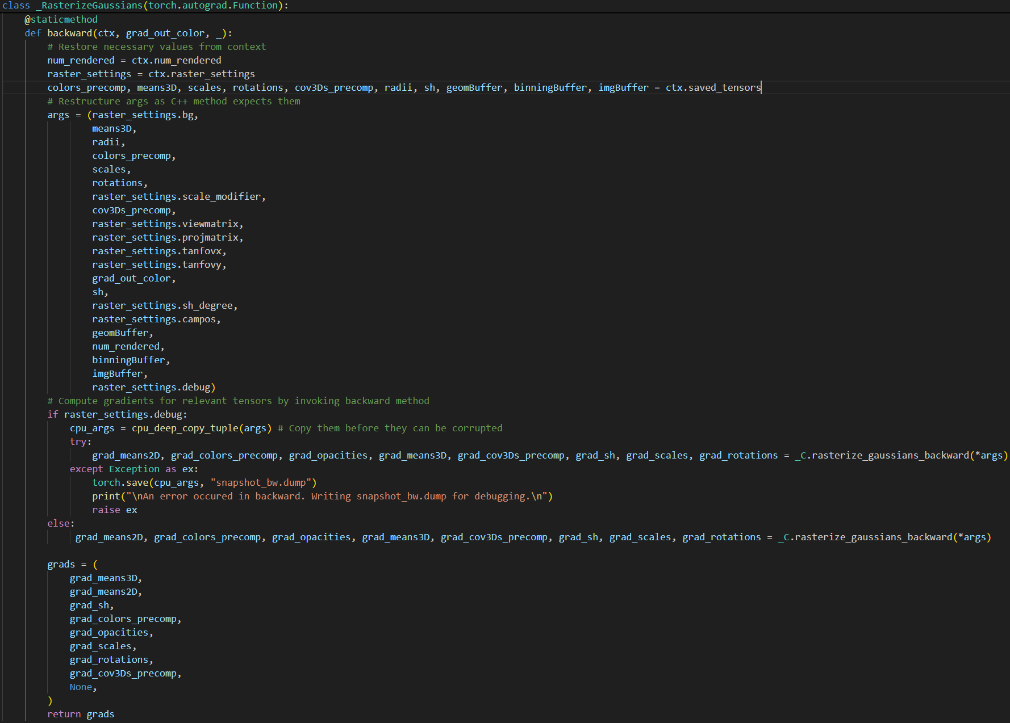The width and height of the screenshot is (1010, 723).
Task: Click 'radii,' in the args tuple
Action: pyautogui.click(x=108, y=142)
